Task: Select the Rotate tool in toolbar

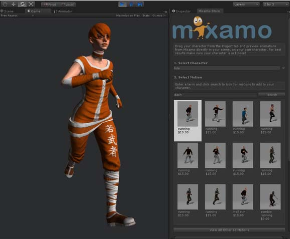Action: (22, 4)
